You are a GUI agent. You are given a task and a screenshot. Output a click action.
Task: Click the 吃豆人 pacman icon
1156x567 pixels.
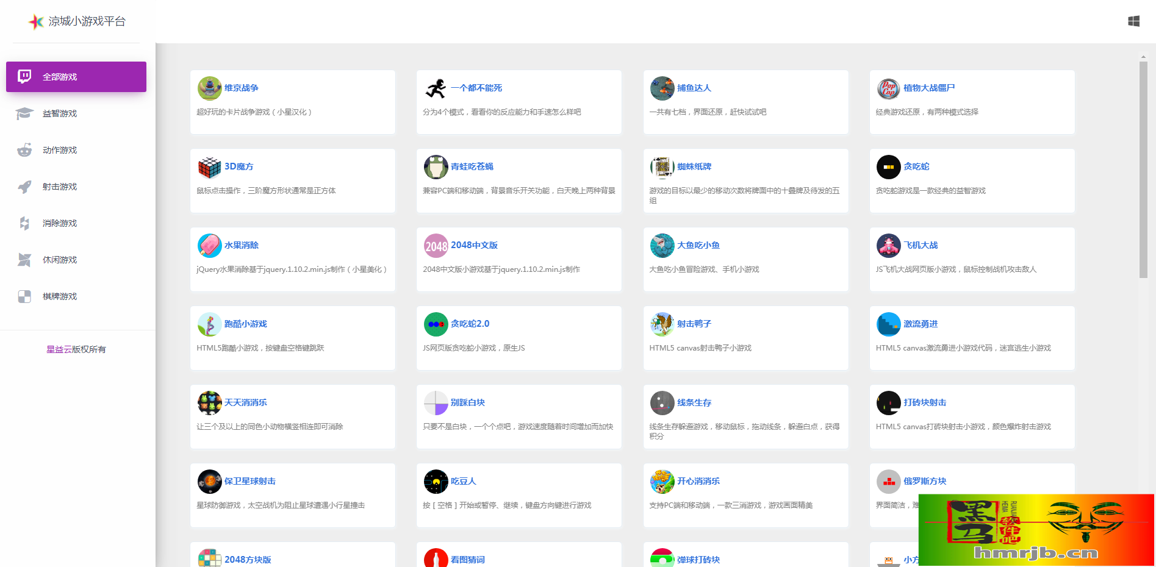tap(436, 482)
